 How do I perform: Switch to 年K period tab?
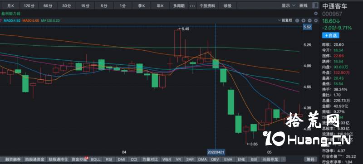click(x=160, y=6)
